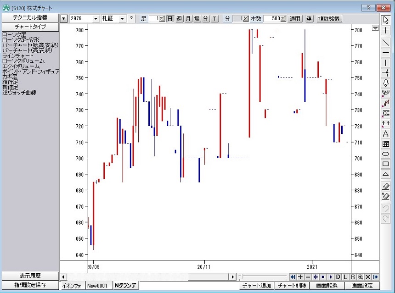The height and width of the screenshot is (293, 395).
Task: Open the leftmost toolbar dropdown arrow
Action: click(64, 19)
